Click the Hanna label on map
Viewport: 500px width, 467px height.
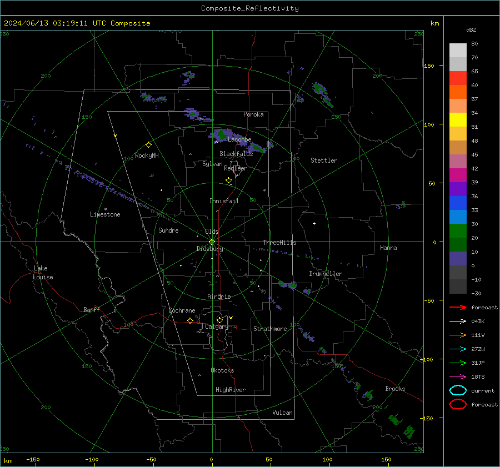pos(388,248)
